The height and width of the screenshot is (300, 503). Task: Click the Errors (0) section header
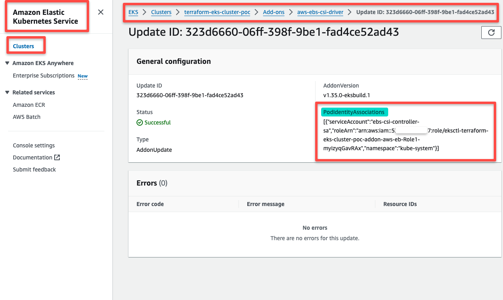(151, 183)
